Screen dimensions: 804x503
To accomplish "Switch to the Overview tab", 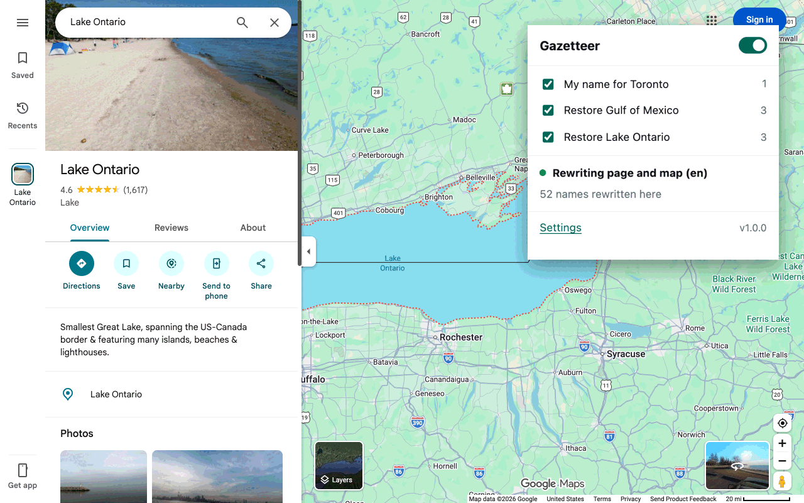I will 90,228.
